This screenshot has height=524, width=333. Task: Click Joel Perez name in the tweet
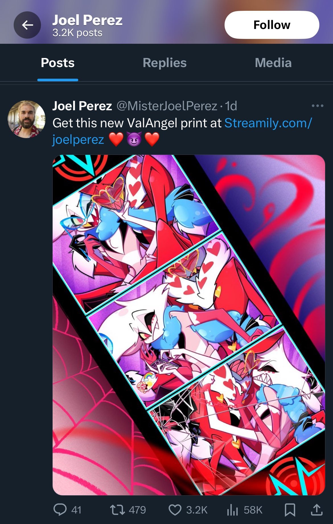(82, 106)
